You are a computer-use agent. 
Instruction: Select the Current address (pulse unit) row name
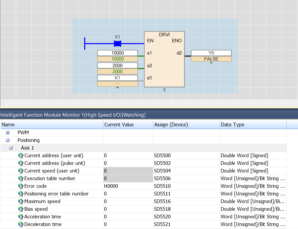click(55, 163)
